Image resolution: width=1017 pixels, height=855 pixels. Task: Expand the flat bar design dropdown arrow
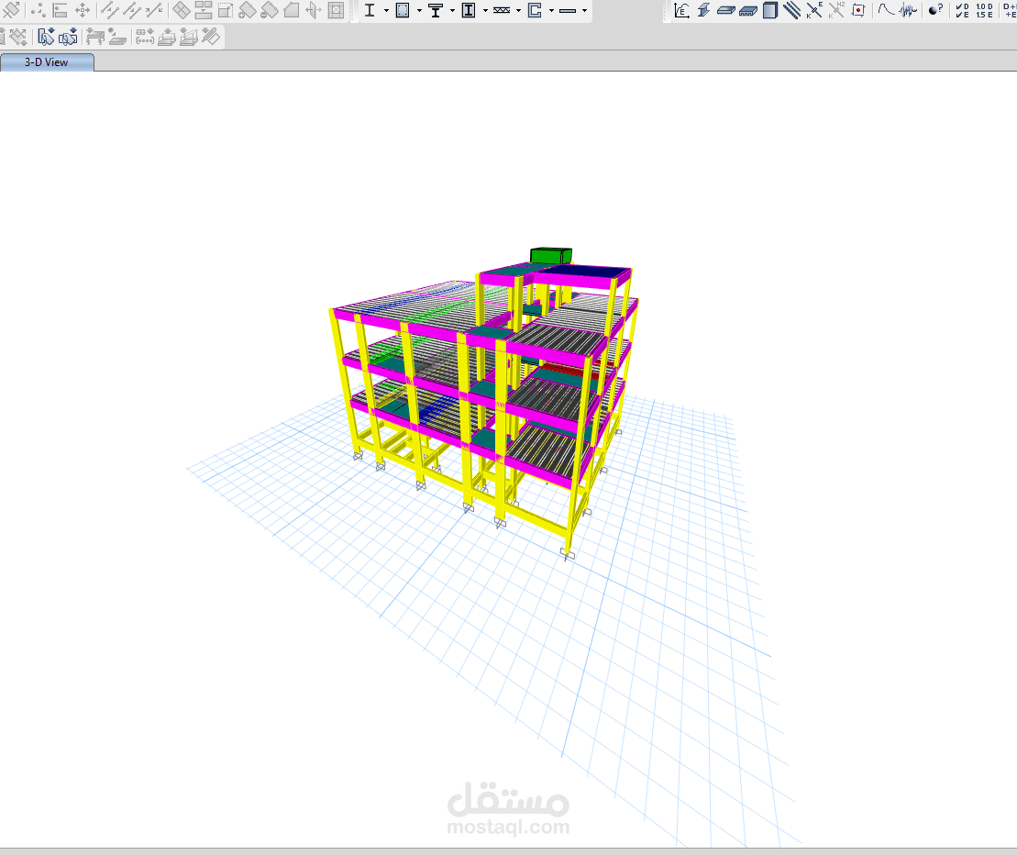coord(584,10)
